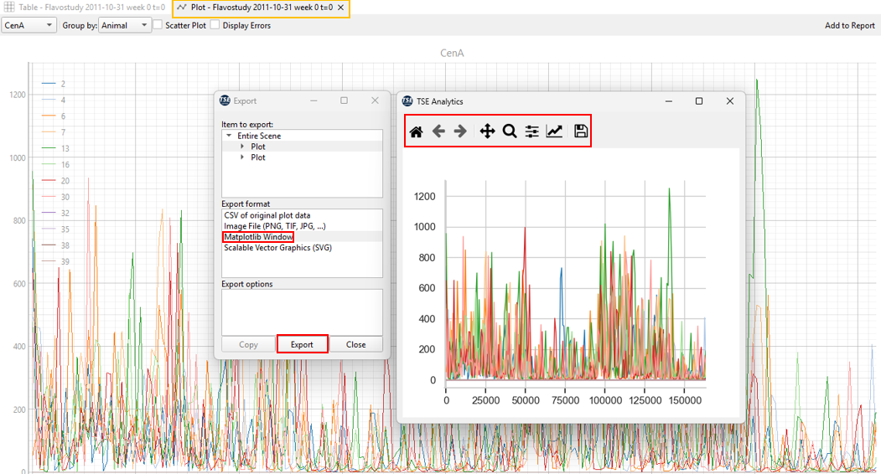Click the Save figure floppy disk icon
The image size is (881, 474).
580,131
